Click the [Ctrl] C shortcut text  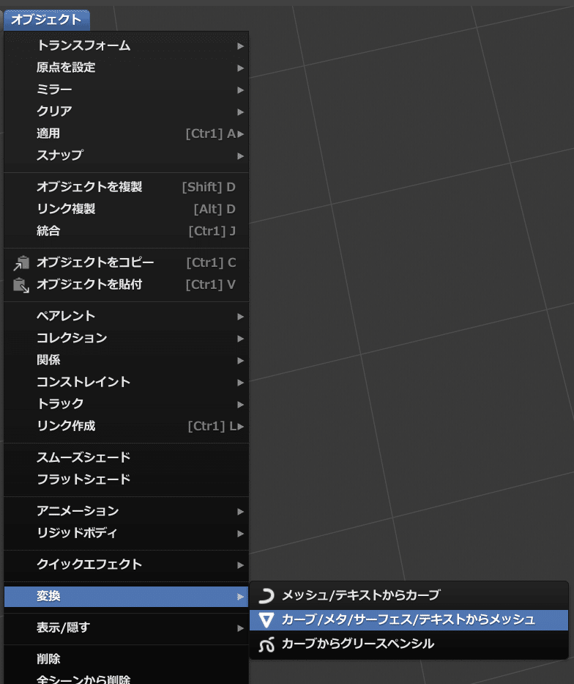(211, 262)
